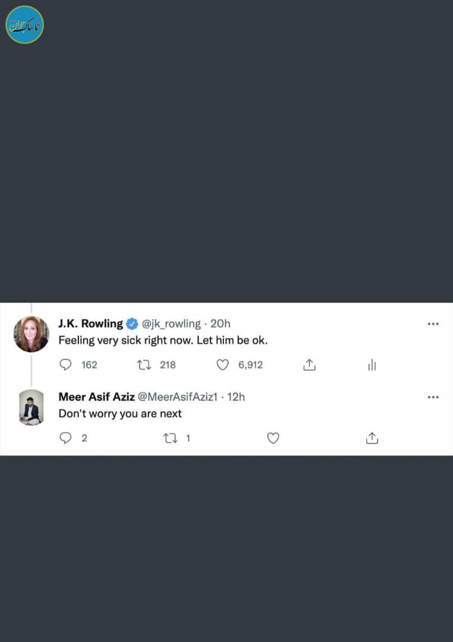This screenshot has height=642, width=453.
Task: Open Meer Asif Aziz's profile picture
Action: click(31, 407)
